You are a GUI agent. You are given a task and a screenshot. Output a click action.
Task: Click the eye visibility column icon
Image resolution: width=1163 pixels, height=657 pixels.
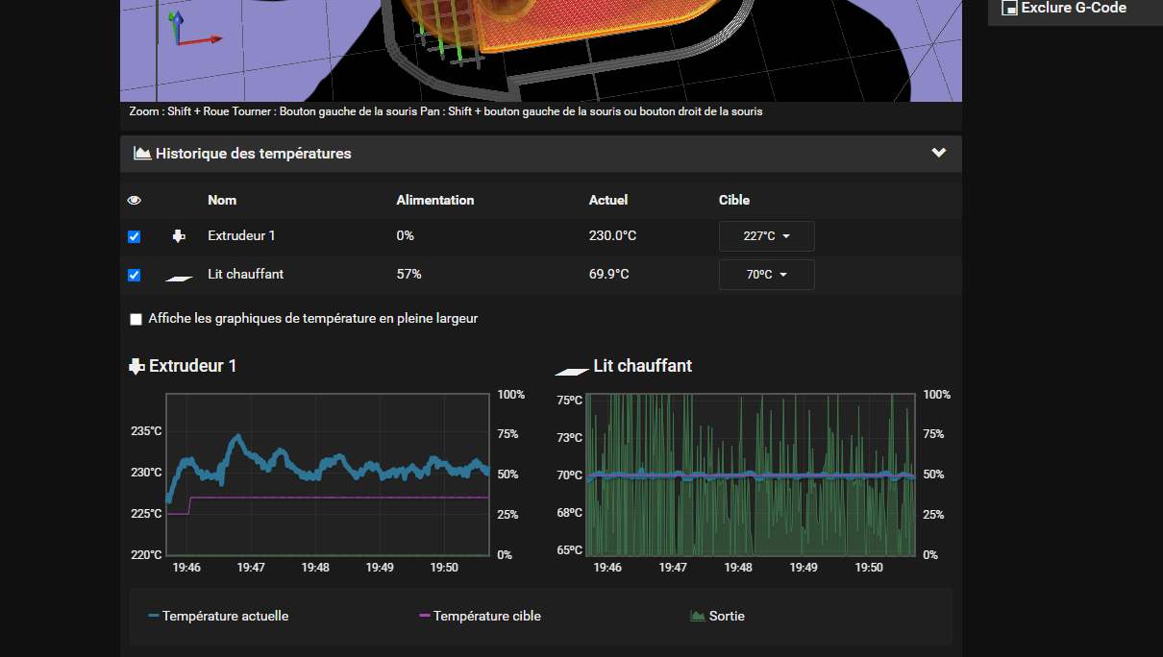pos(135,201)
